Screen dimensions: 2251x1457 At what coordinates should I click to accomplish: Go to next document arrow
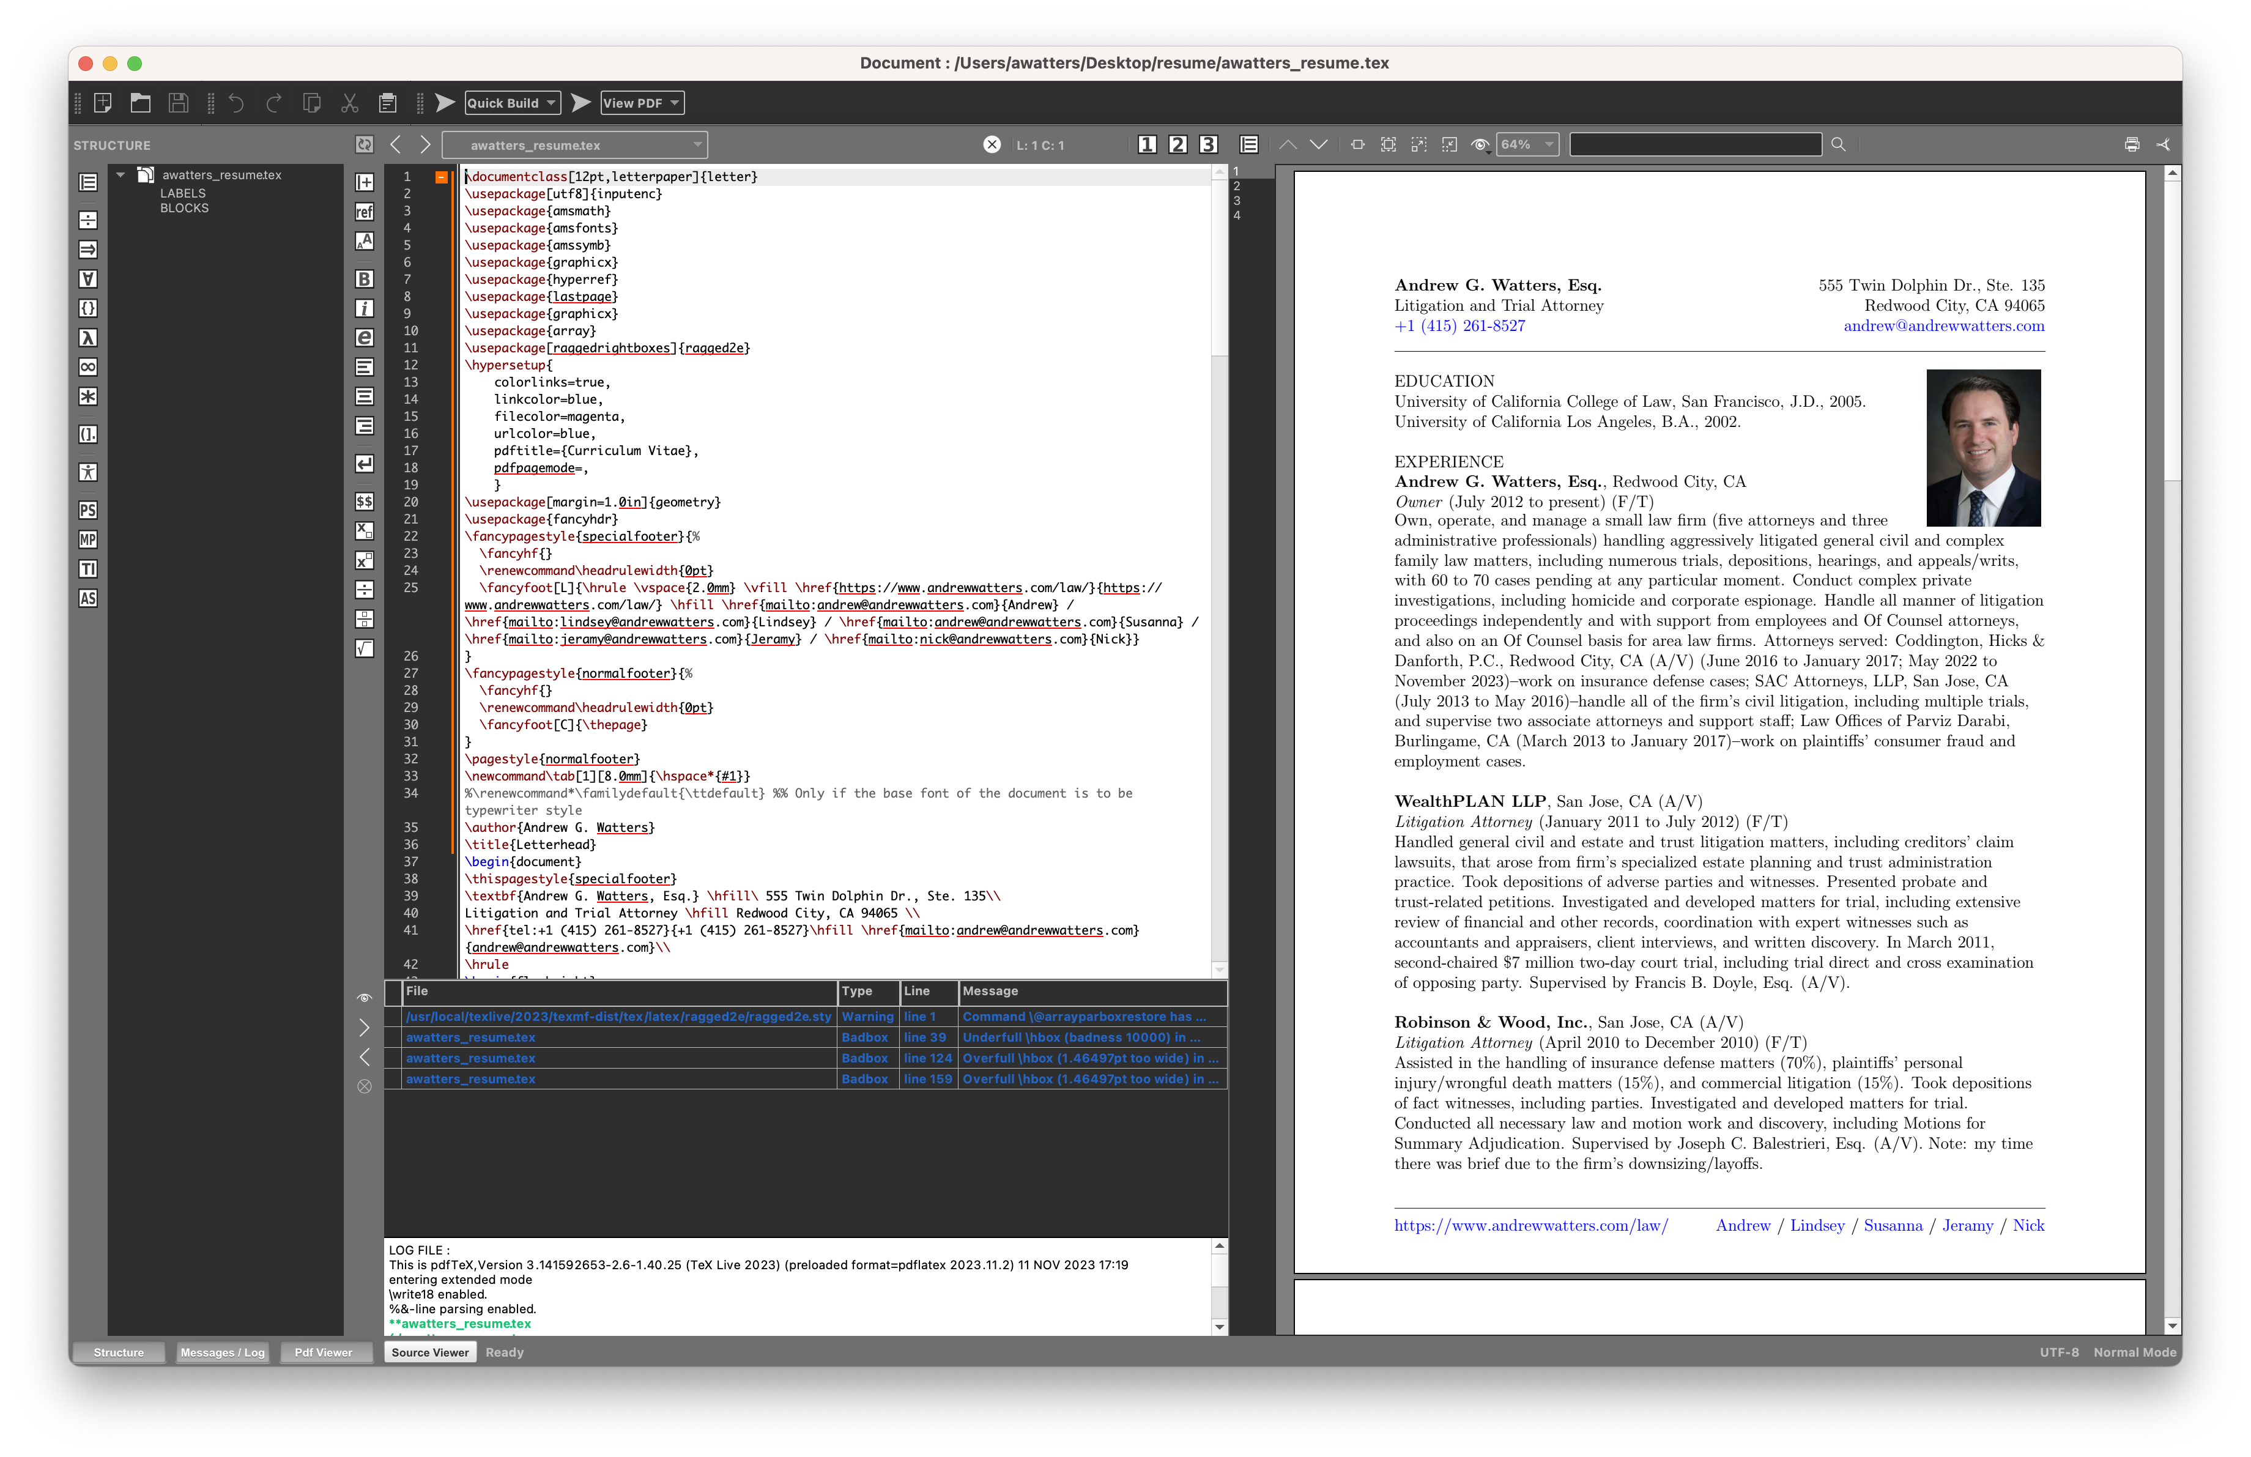coord(426,144)
